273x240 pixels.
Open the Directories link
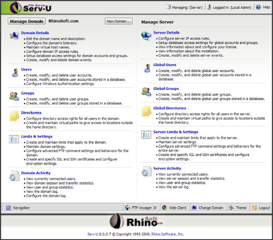(x=31, y=113)
